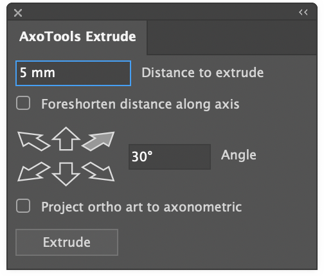Screen dimensions: 324x279
Task: Select the down-right extrude direction arrow
Action: click(98, 172)
